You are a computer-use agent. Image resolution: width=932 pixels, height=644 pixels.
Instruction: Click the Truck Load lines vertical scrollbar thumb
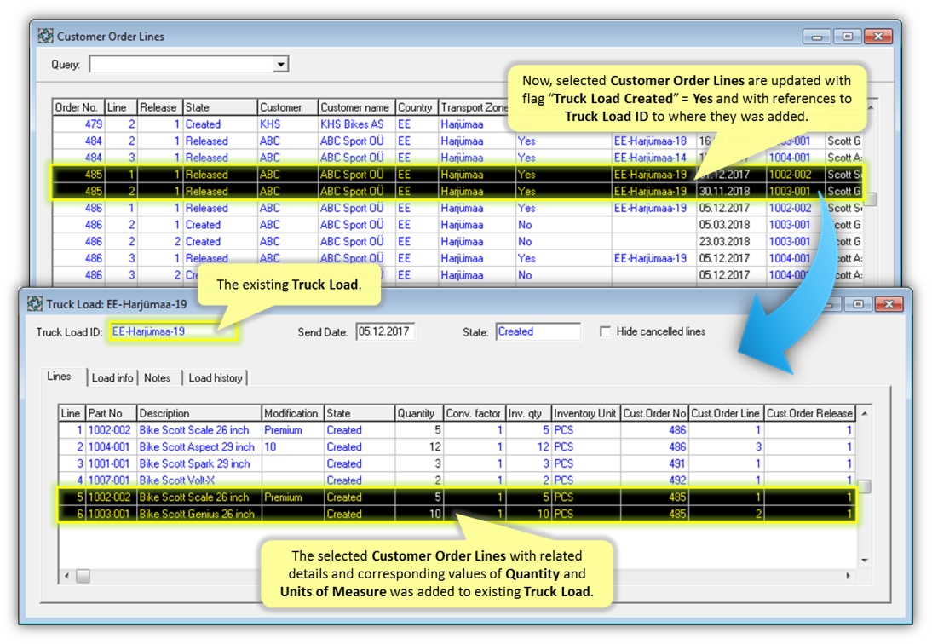[865, 486]
